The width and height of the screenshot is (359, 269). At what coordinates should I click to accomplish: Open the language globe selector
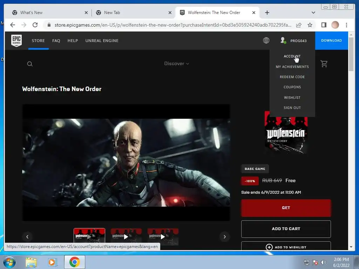266,41
